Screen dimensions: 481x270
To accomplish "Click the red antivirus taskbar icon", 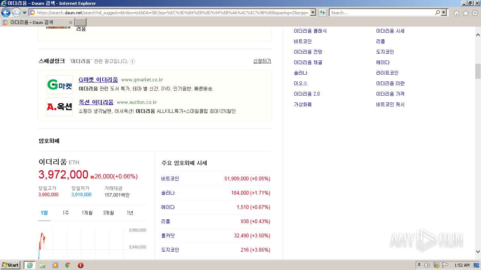I will click(80, 265).
